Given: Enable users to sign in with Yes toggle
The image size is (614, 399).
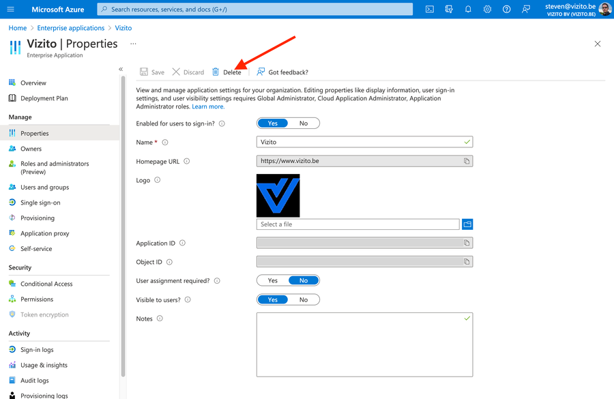Looking at the screenshot, I should pos(272,123).
